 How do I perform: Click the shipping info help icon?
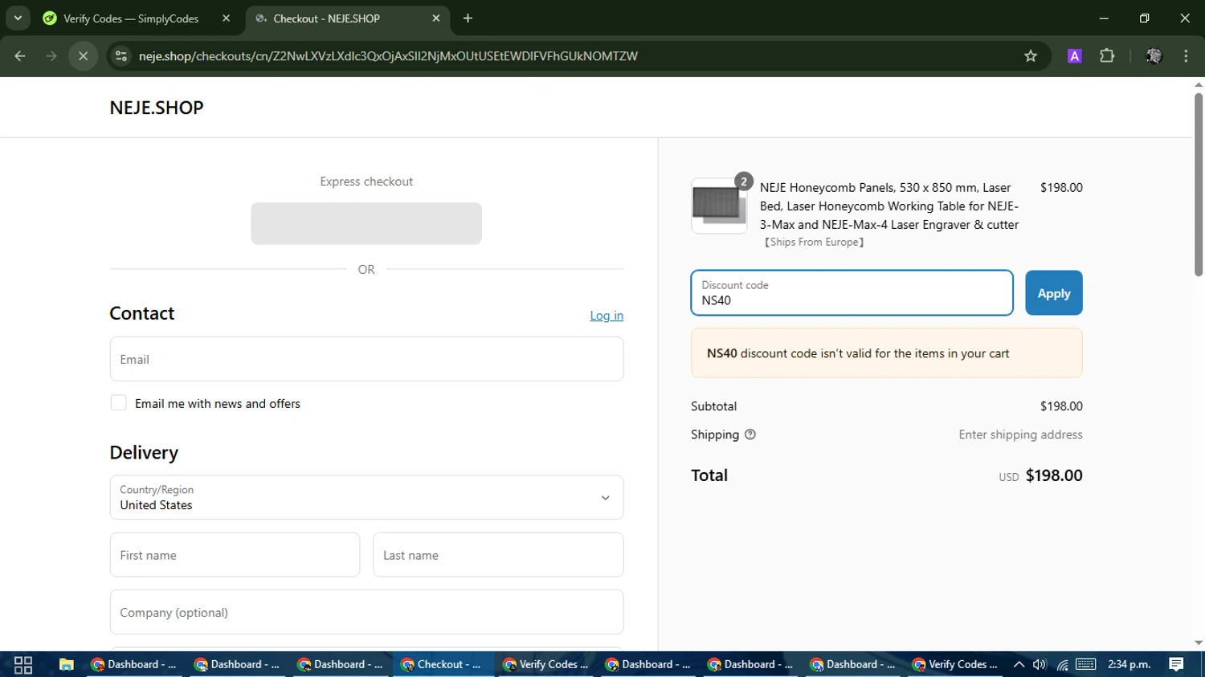click(750, 434)
